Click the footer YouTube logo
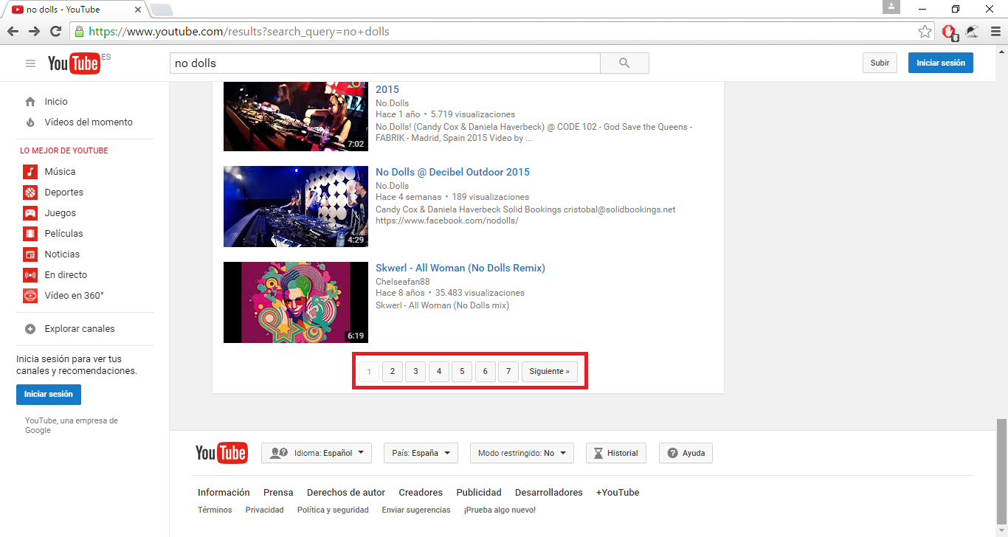The height and width of the screenshot is (537, 1008). tap(221, 453)
